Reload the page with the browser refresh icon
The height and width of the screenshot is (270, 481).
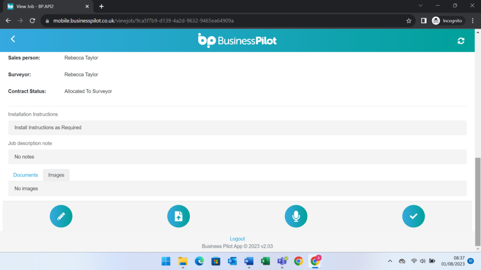coord(32,21)
